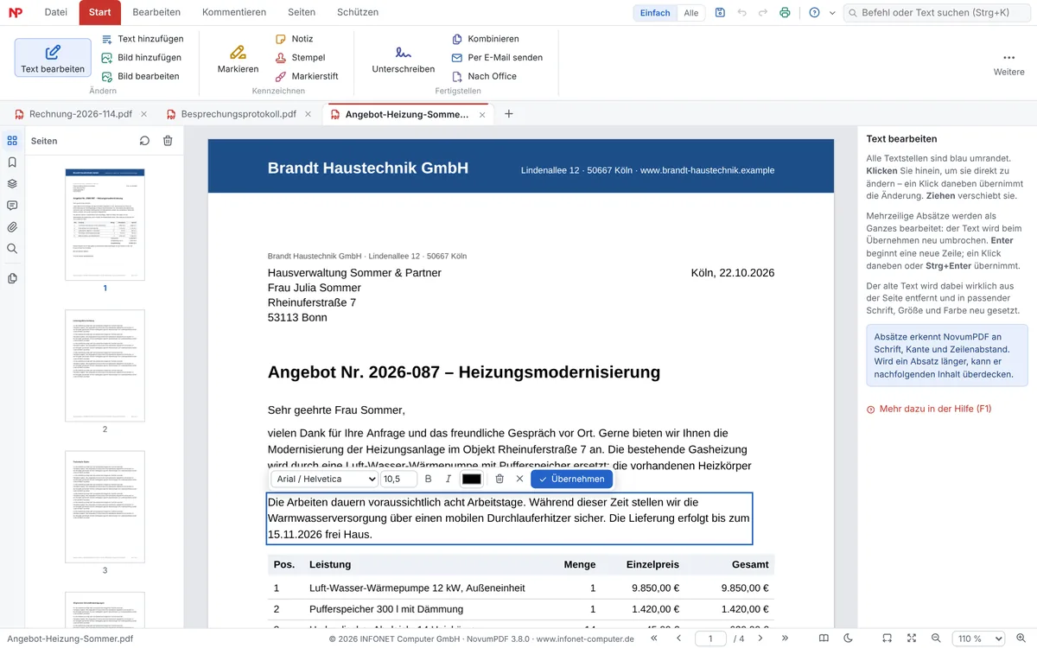The height and width of the screenshot is (648, 1037).
Task: Open the help icon
Action: point(814,13)
